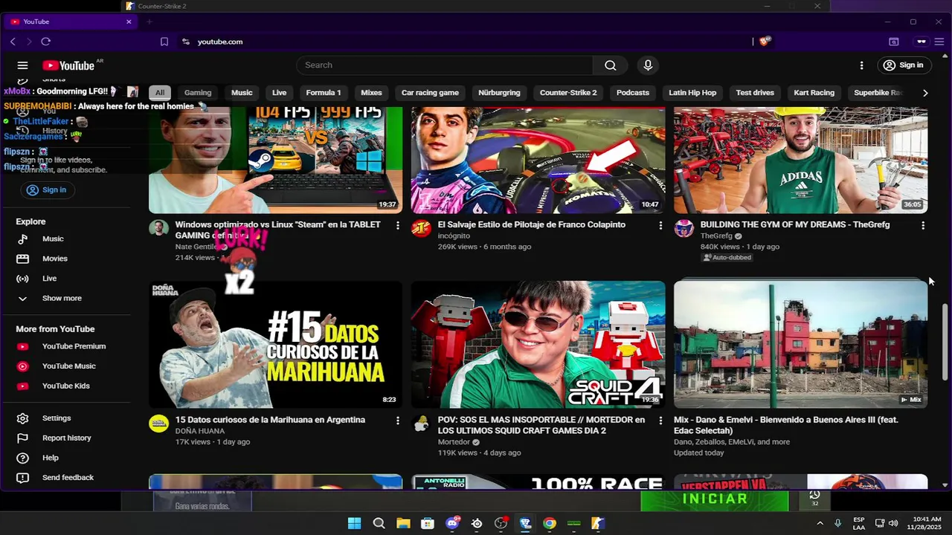Open Buenos Aires colorful houses mix thumbnail
This screenshot has height=535, width=952.
coord(800,344)
